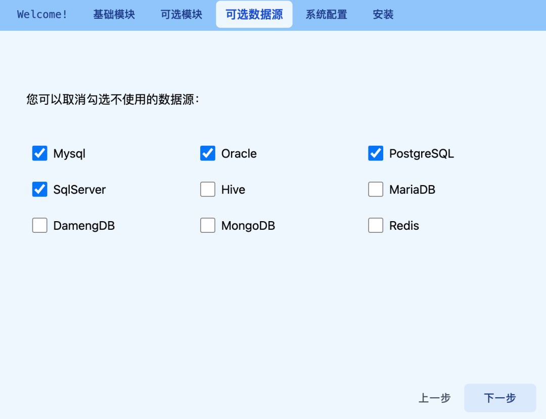
Task: Uncheck the Mysql data source checkbox
Action: (x=40, y=153)
